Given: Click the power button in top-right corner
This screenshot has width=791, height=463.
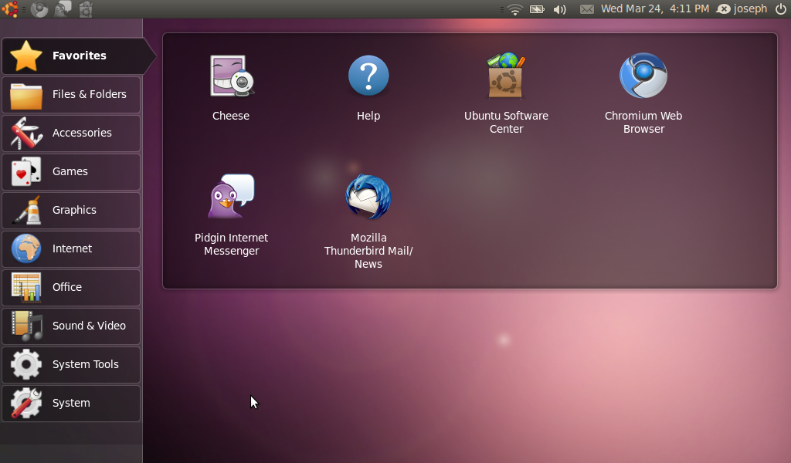Looking at the screenshot, I should (x=780, y=9).
